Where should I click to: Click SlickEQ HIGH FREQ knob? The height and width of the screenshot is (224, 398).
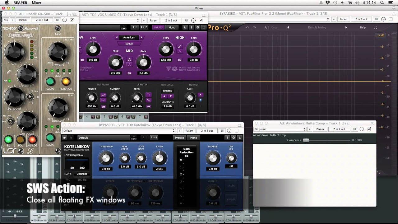click(x=166, y=49)
